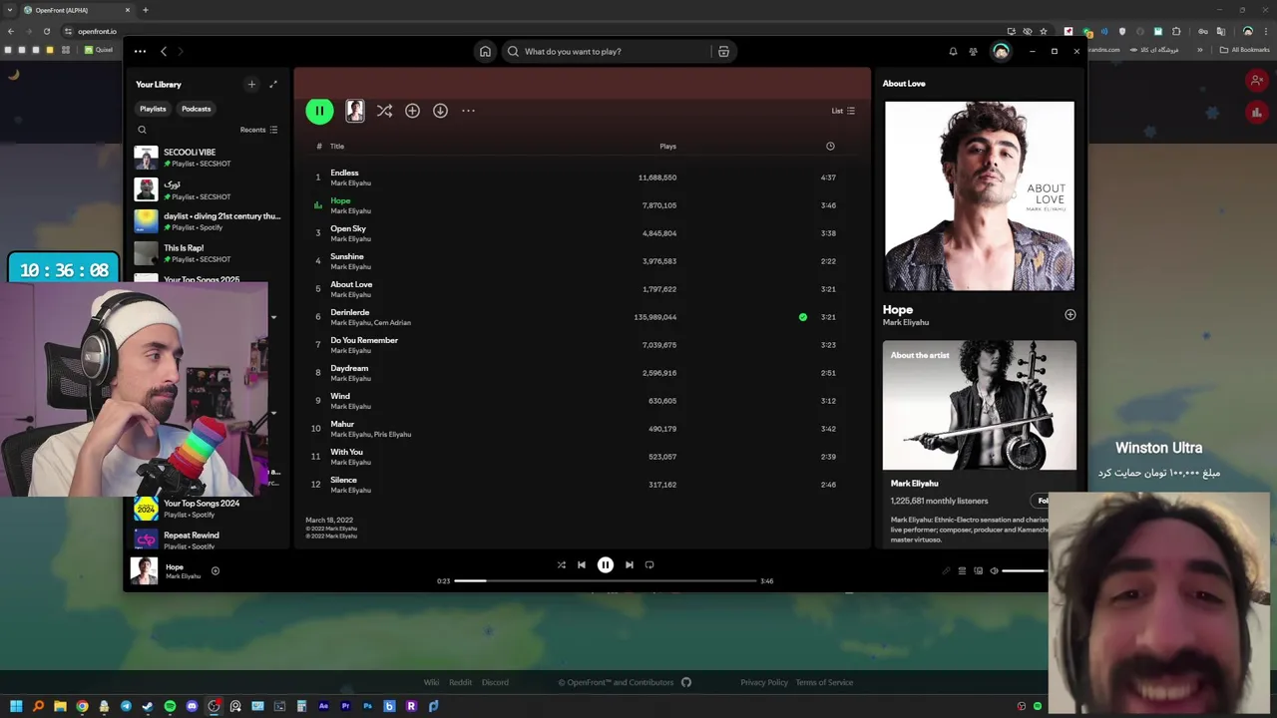Open connect to a device icon
The width and height of the screenshot is (1277, 718).
978,570
